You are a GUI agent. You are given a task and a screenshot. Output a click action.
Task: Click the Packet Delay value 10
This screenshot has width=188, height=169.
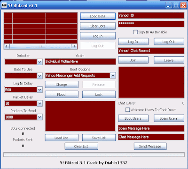tap(7, 103)
